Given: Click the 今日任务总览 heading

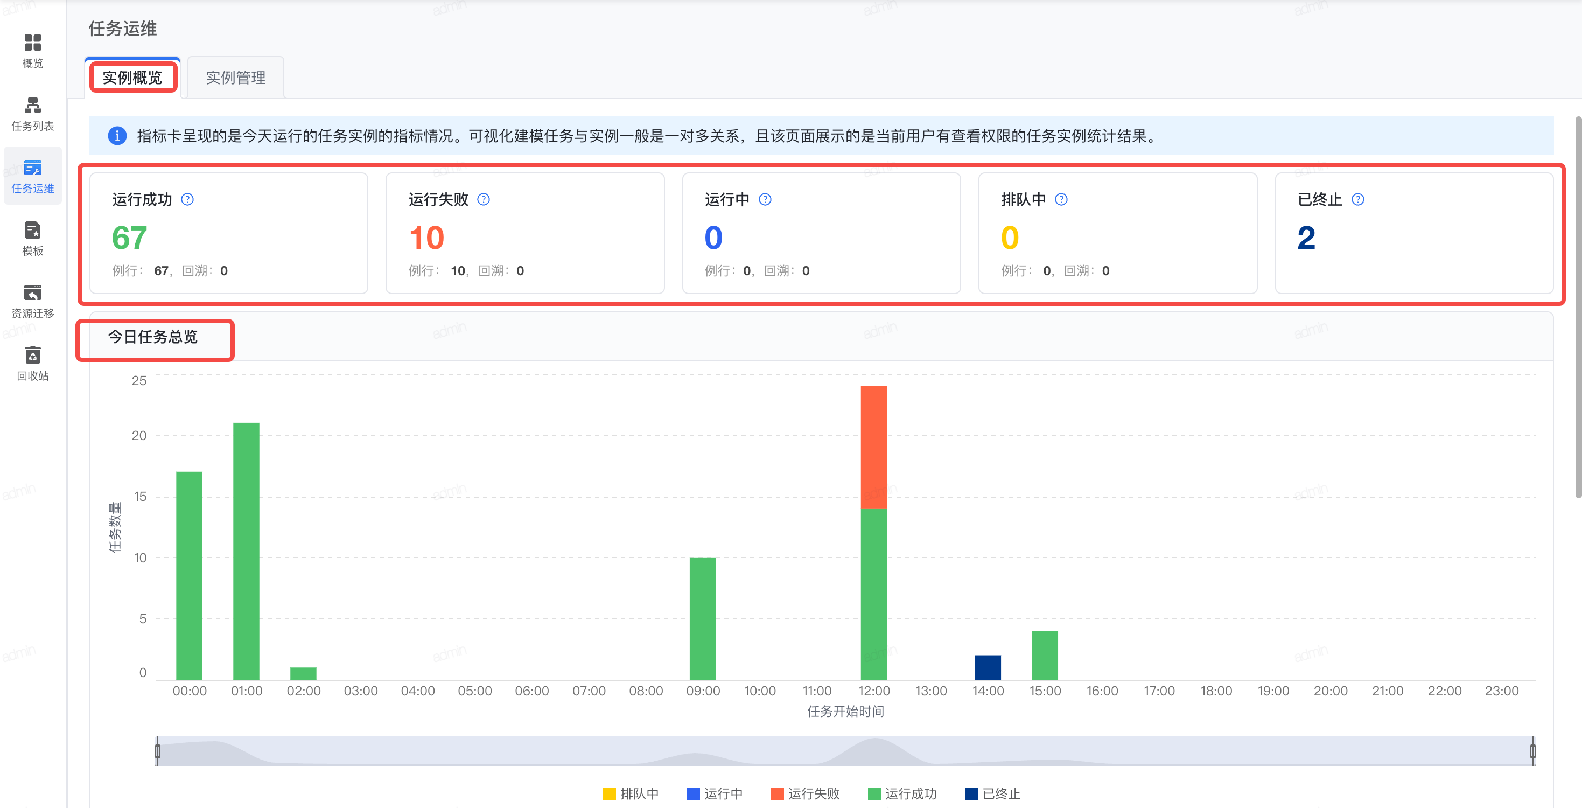Looking at the screenshot, I should click(x=153, y=337).
